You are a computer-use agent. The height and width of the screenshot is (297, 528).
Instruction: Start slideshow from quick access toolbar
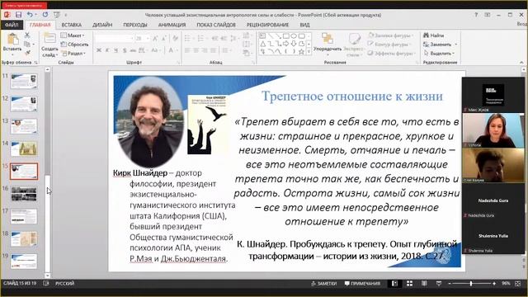[x=57, y=15]
